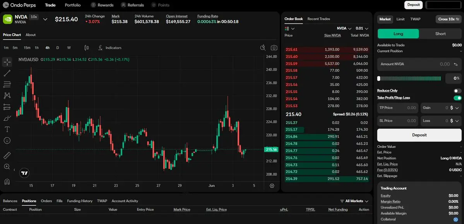Select the Short side toggle
This screenshot has width=464, height=224.
click(x=440, y=34)
